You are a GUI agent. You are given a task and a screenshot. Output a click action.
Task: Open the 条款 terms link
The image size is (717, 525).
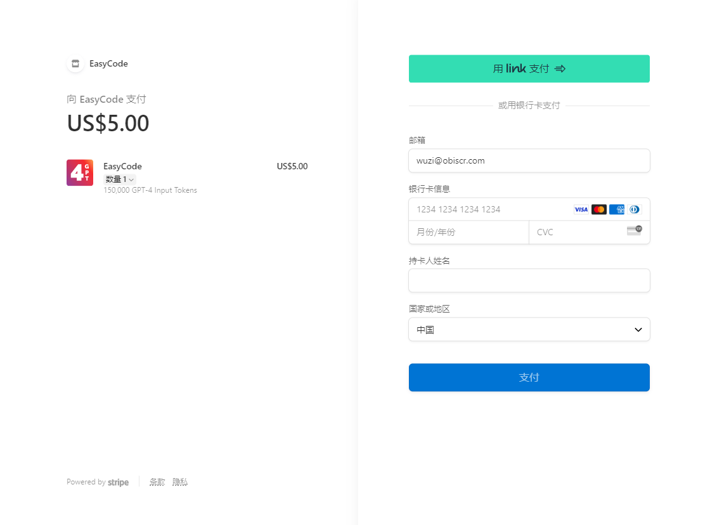click(157, 483)
